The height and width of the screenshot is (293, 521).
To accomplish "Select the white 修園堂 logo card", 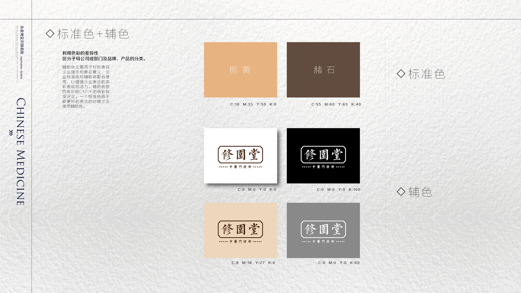I will pos(241,156).
